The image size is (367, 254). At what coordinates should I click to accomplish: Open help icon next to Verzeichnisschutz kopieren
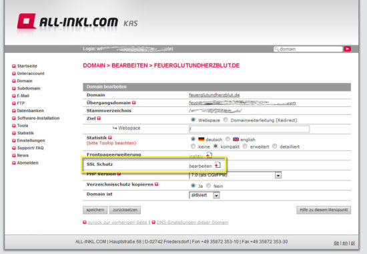[156, 184]
